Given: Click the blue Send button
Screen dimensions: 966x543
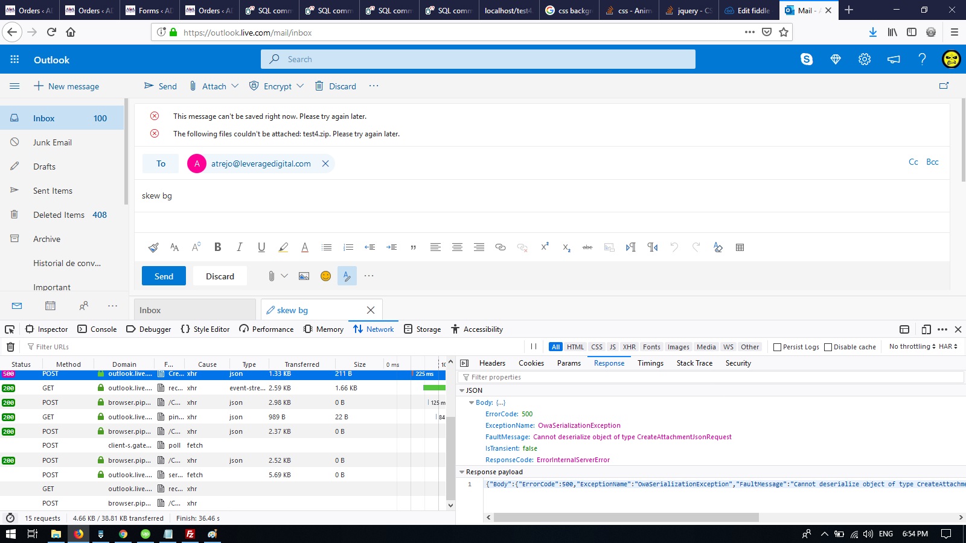Looking at the screenshot, I should (x=164, y=276).
